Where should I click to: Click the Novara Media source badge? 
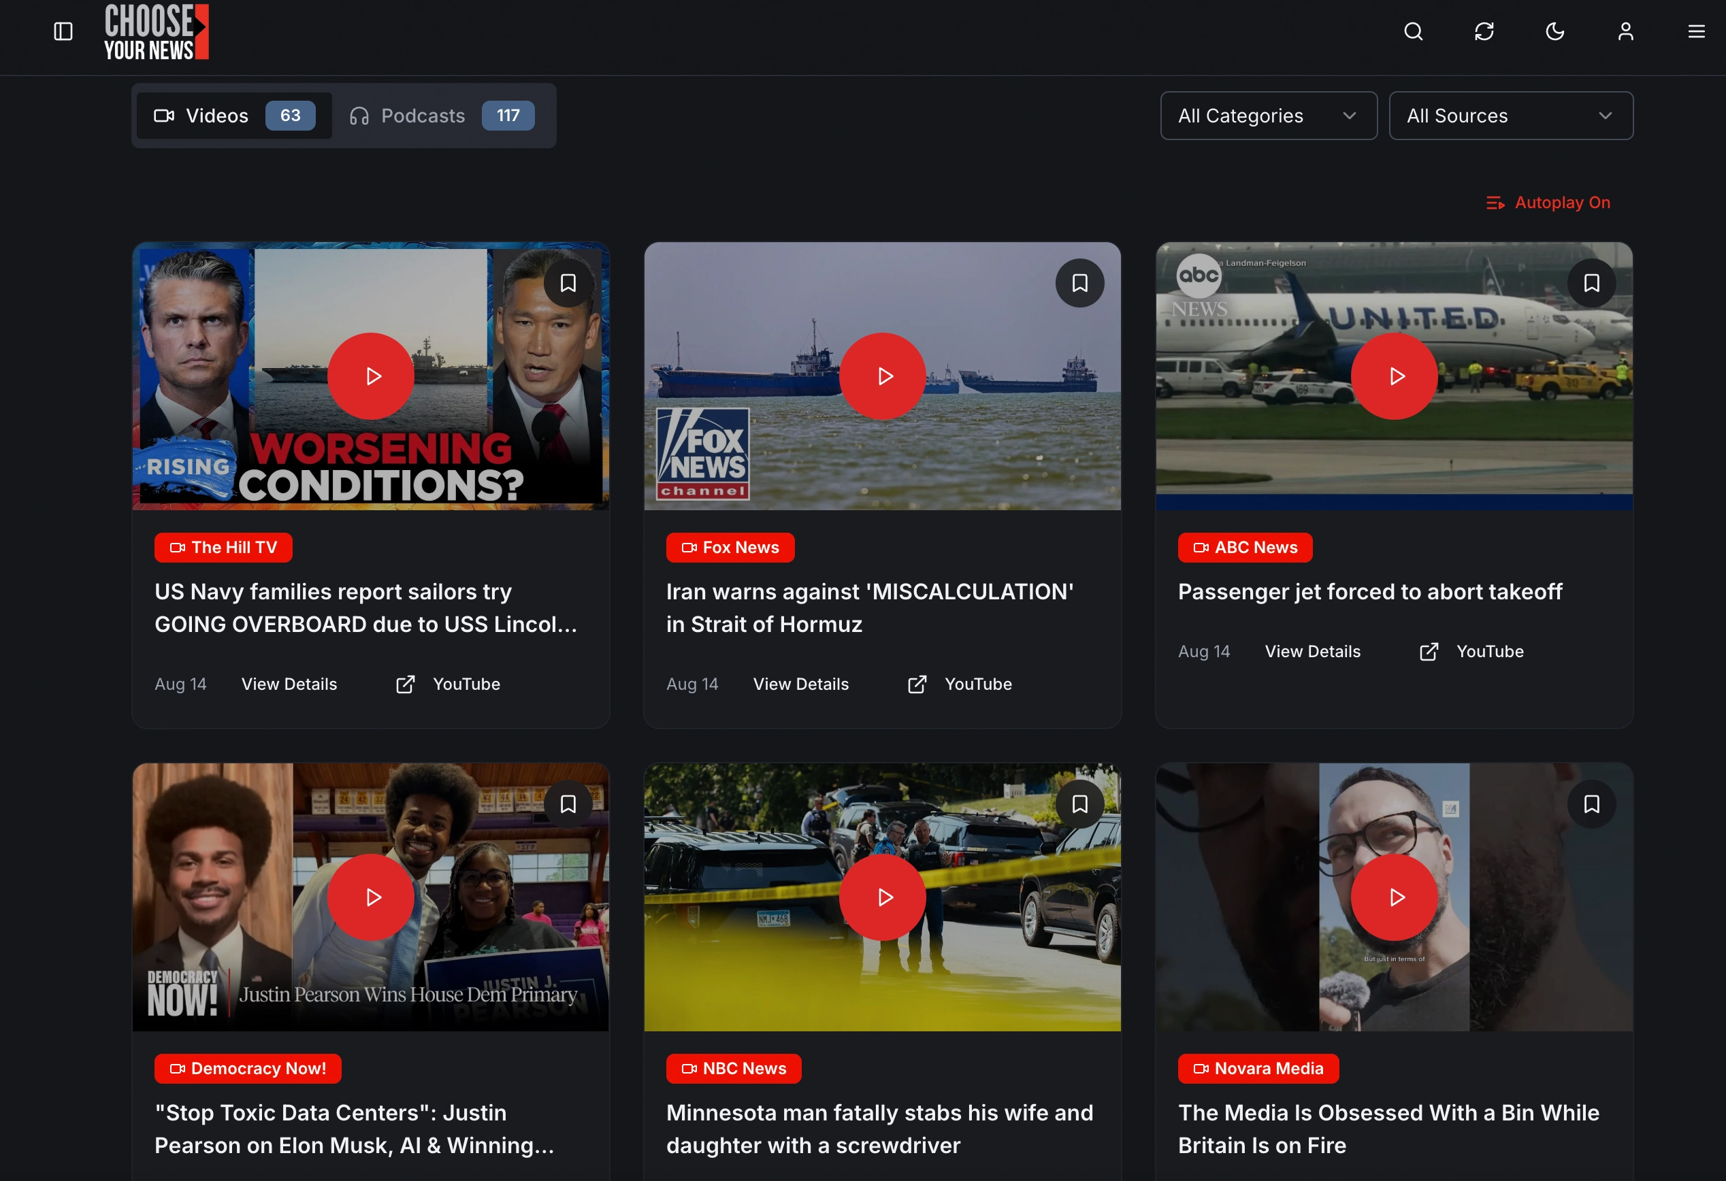1258,1069
